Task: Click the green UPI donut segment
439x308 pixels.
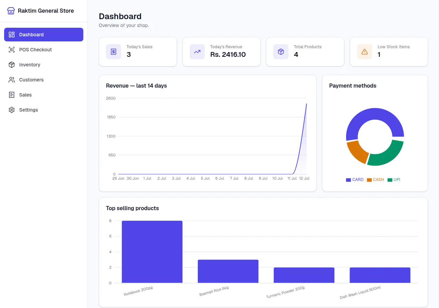Action: [389, 155]
